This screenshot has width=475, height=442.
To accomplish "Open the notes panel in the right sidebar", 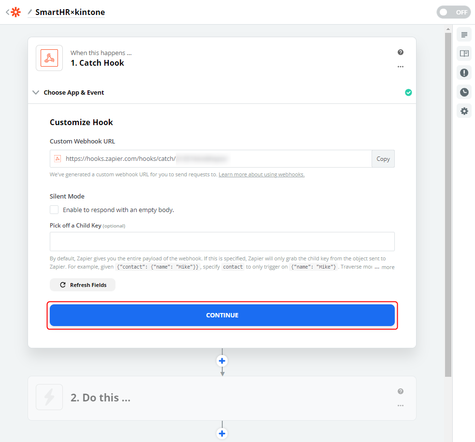I will 464,34.
